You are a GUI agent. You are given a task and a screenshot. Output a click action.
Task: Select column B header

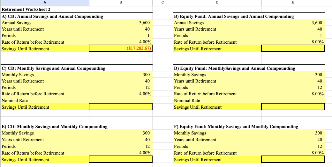(x=121, y=3)
